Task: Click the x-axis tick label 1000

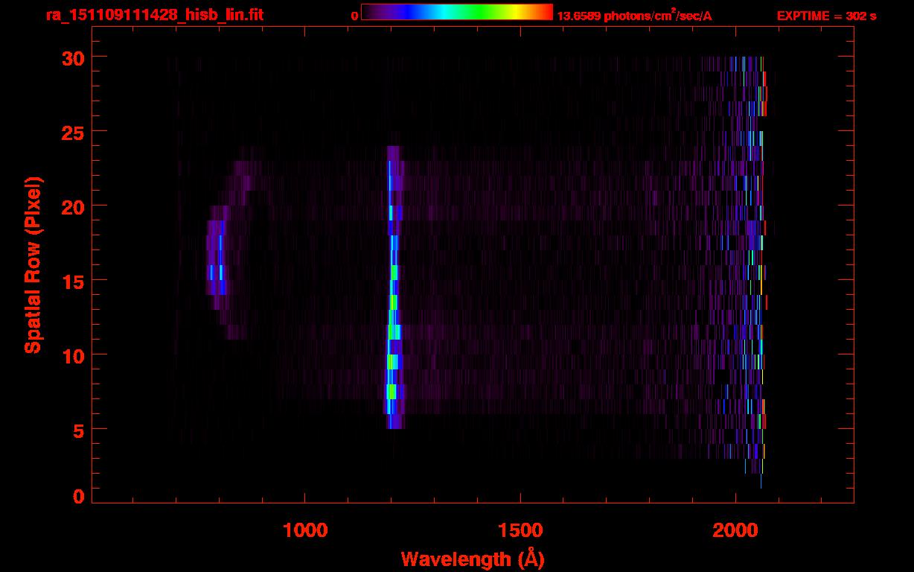Action: 305,530
